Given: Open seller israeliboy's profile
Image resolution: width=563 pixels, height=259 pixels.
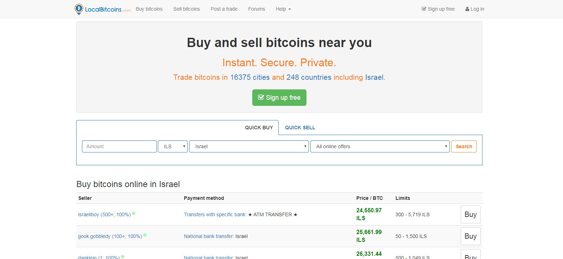Looking at the screenshot, I should click(104, 214).
